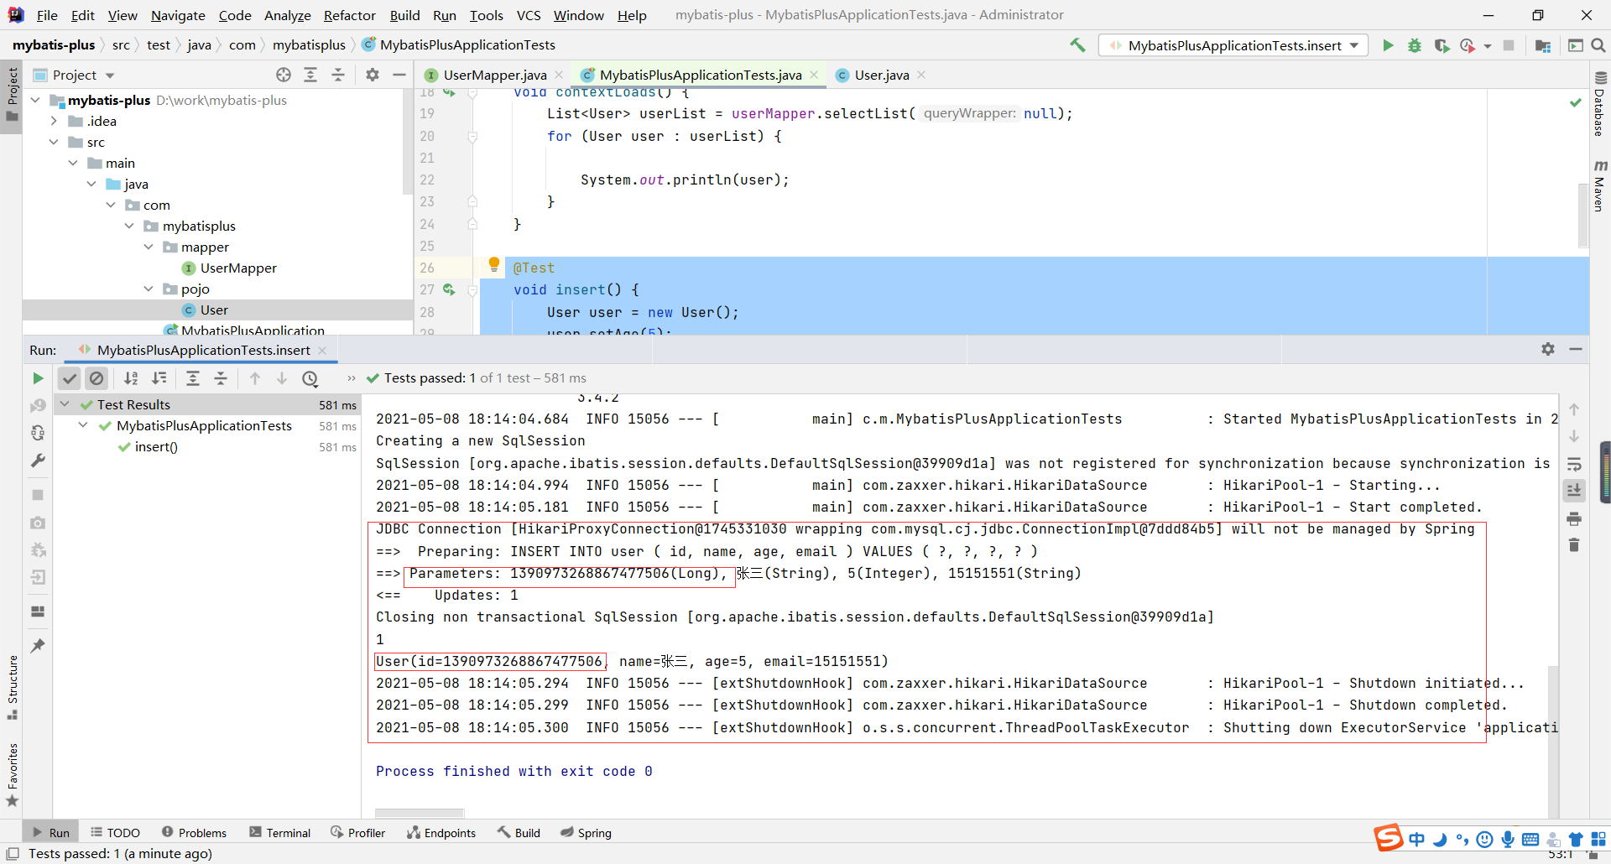Collapse the src folder
The image size is (1611, 864).
pyautogui.click(x=54, y=142)
